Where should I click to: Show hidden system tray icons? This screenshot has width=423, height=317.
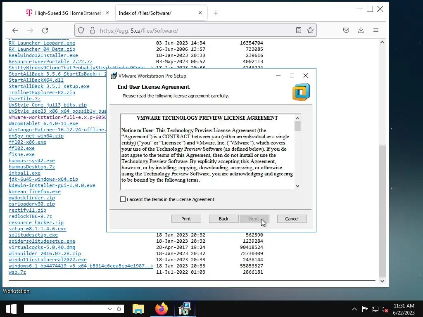point(354,309)
